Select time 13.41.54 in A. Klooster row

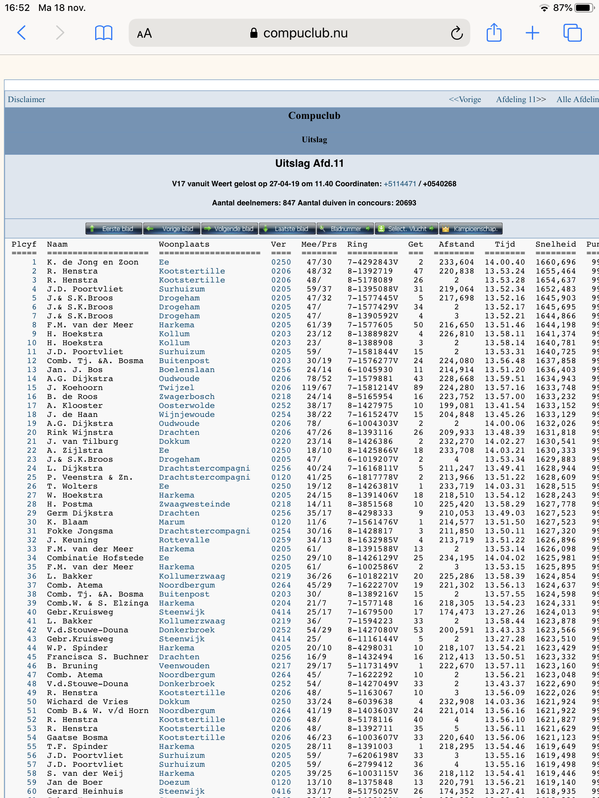(x=505, y=406)
